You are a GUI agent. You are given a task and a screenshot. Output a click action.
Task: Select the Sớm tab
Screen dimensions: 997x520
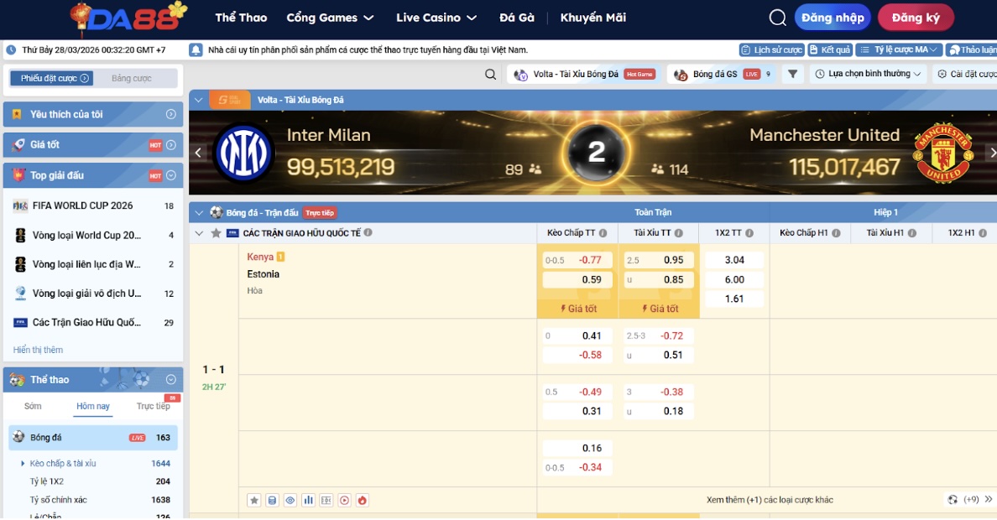(33, 406)
